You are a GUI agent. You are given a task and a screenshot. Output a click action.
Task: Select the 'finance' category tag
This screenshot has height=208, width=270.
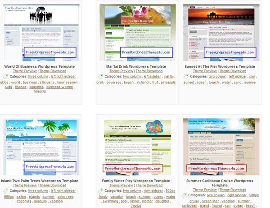(21, 87)
